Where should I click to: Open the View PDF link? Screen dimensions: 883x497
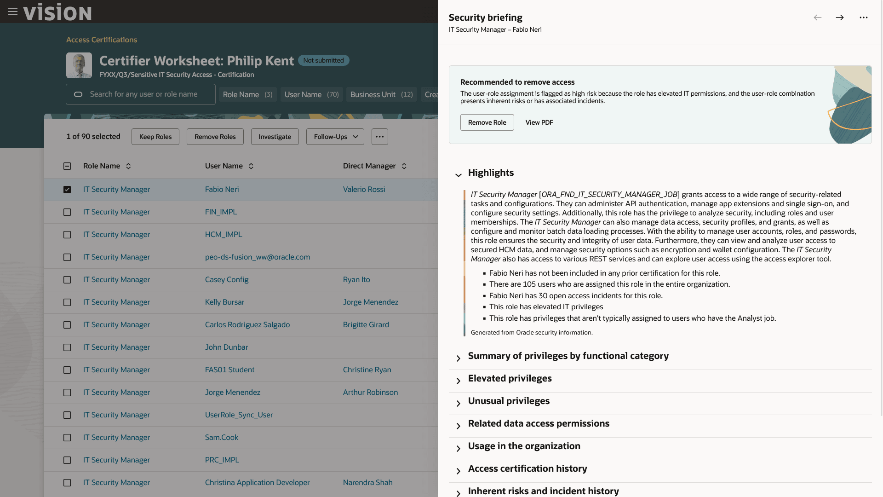pos(539,122)
